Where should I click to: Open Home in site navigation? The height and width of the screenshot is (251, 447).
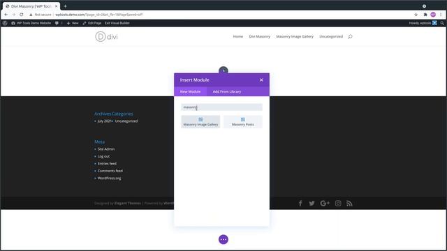tap(237, 36)
